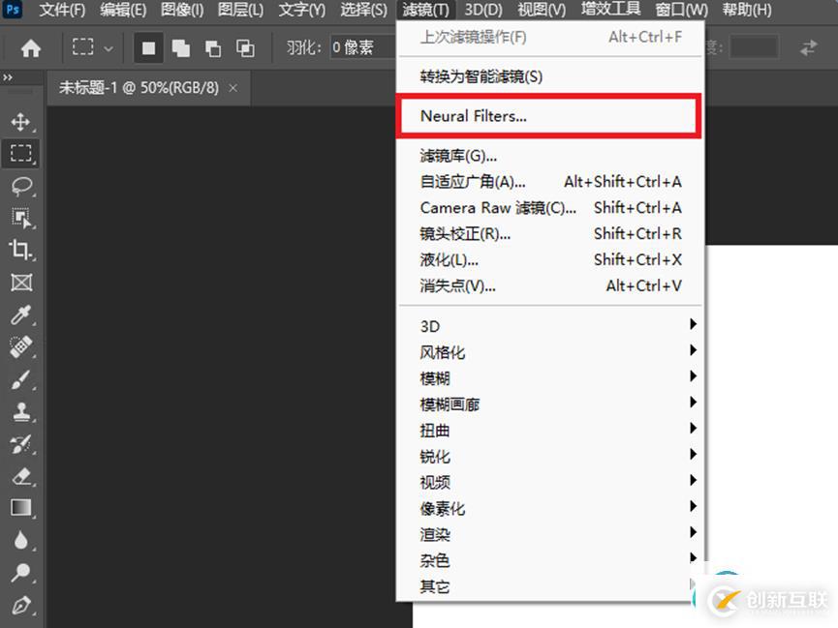Click the swap width and height arrows icon
The width and height of the screenshot is (838, 628).
point(809,47)
